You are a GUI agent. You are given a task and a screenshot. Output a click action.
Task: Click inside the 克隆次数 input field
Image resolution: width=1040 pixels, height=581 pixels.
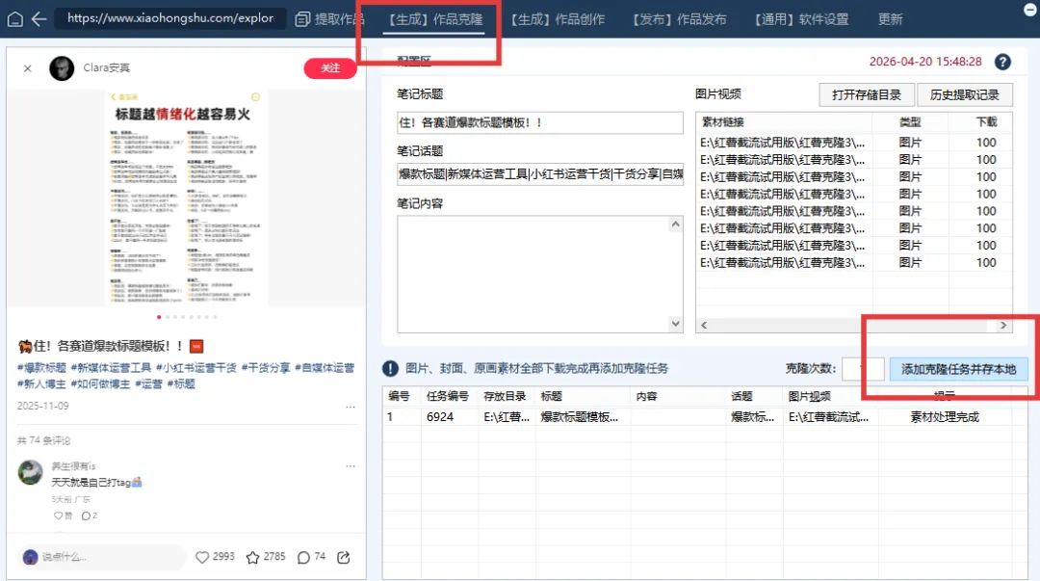862,369
